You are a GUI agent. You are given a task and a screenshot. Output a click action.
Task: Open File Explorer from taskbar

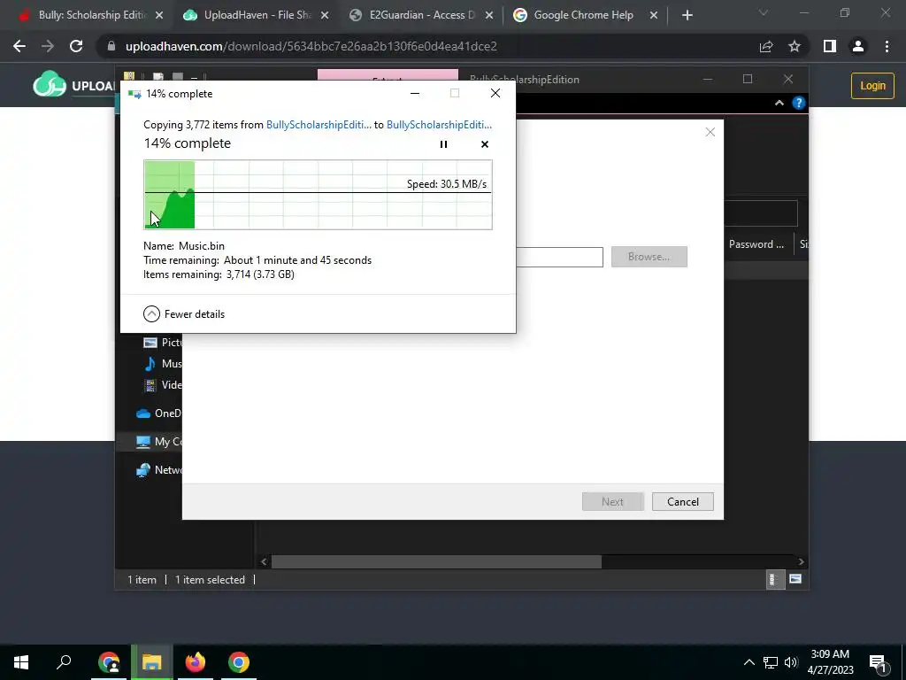pyautogui.click(x=152, y=662)
